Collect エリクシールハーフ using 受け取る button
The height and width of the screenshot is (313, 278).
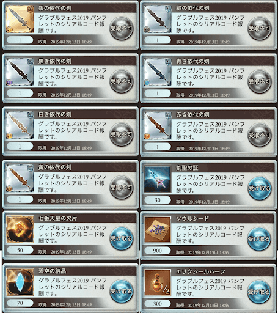(x=259, y=292)
